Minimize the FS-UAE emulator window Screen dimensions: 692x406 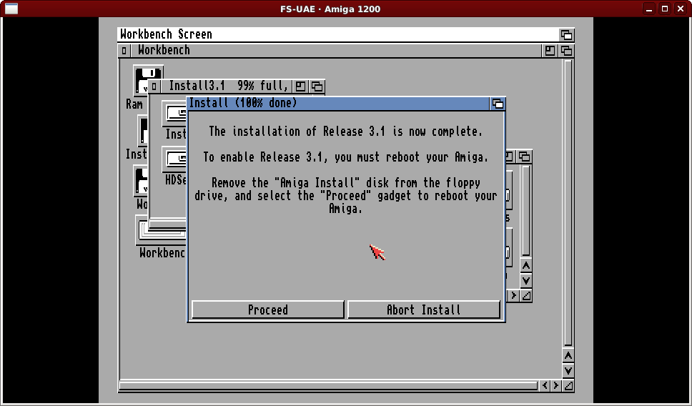(x=649, y=9)
